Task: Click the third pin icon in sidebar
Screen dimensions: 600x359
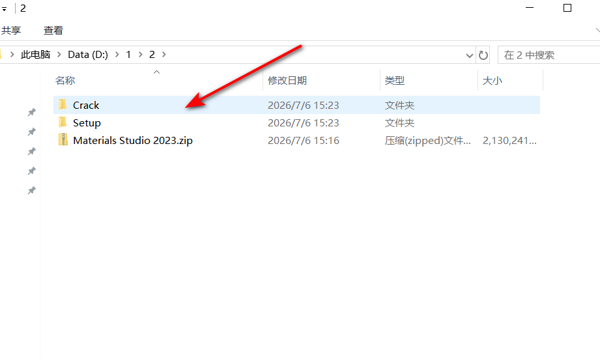Action: (31, 152)
